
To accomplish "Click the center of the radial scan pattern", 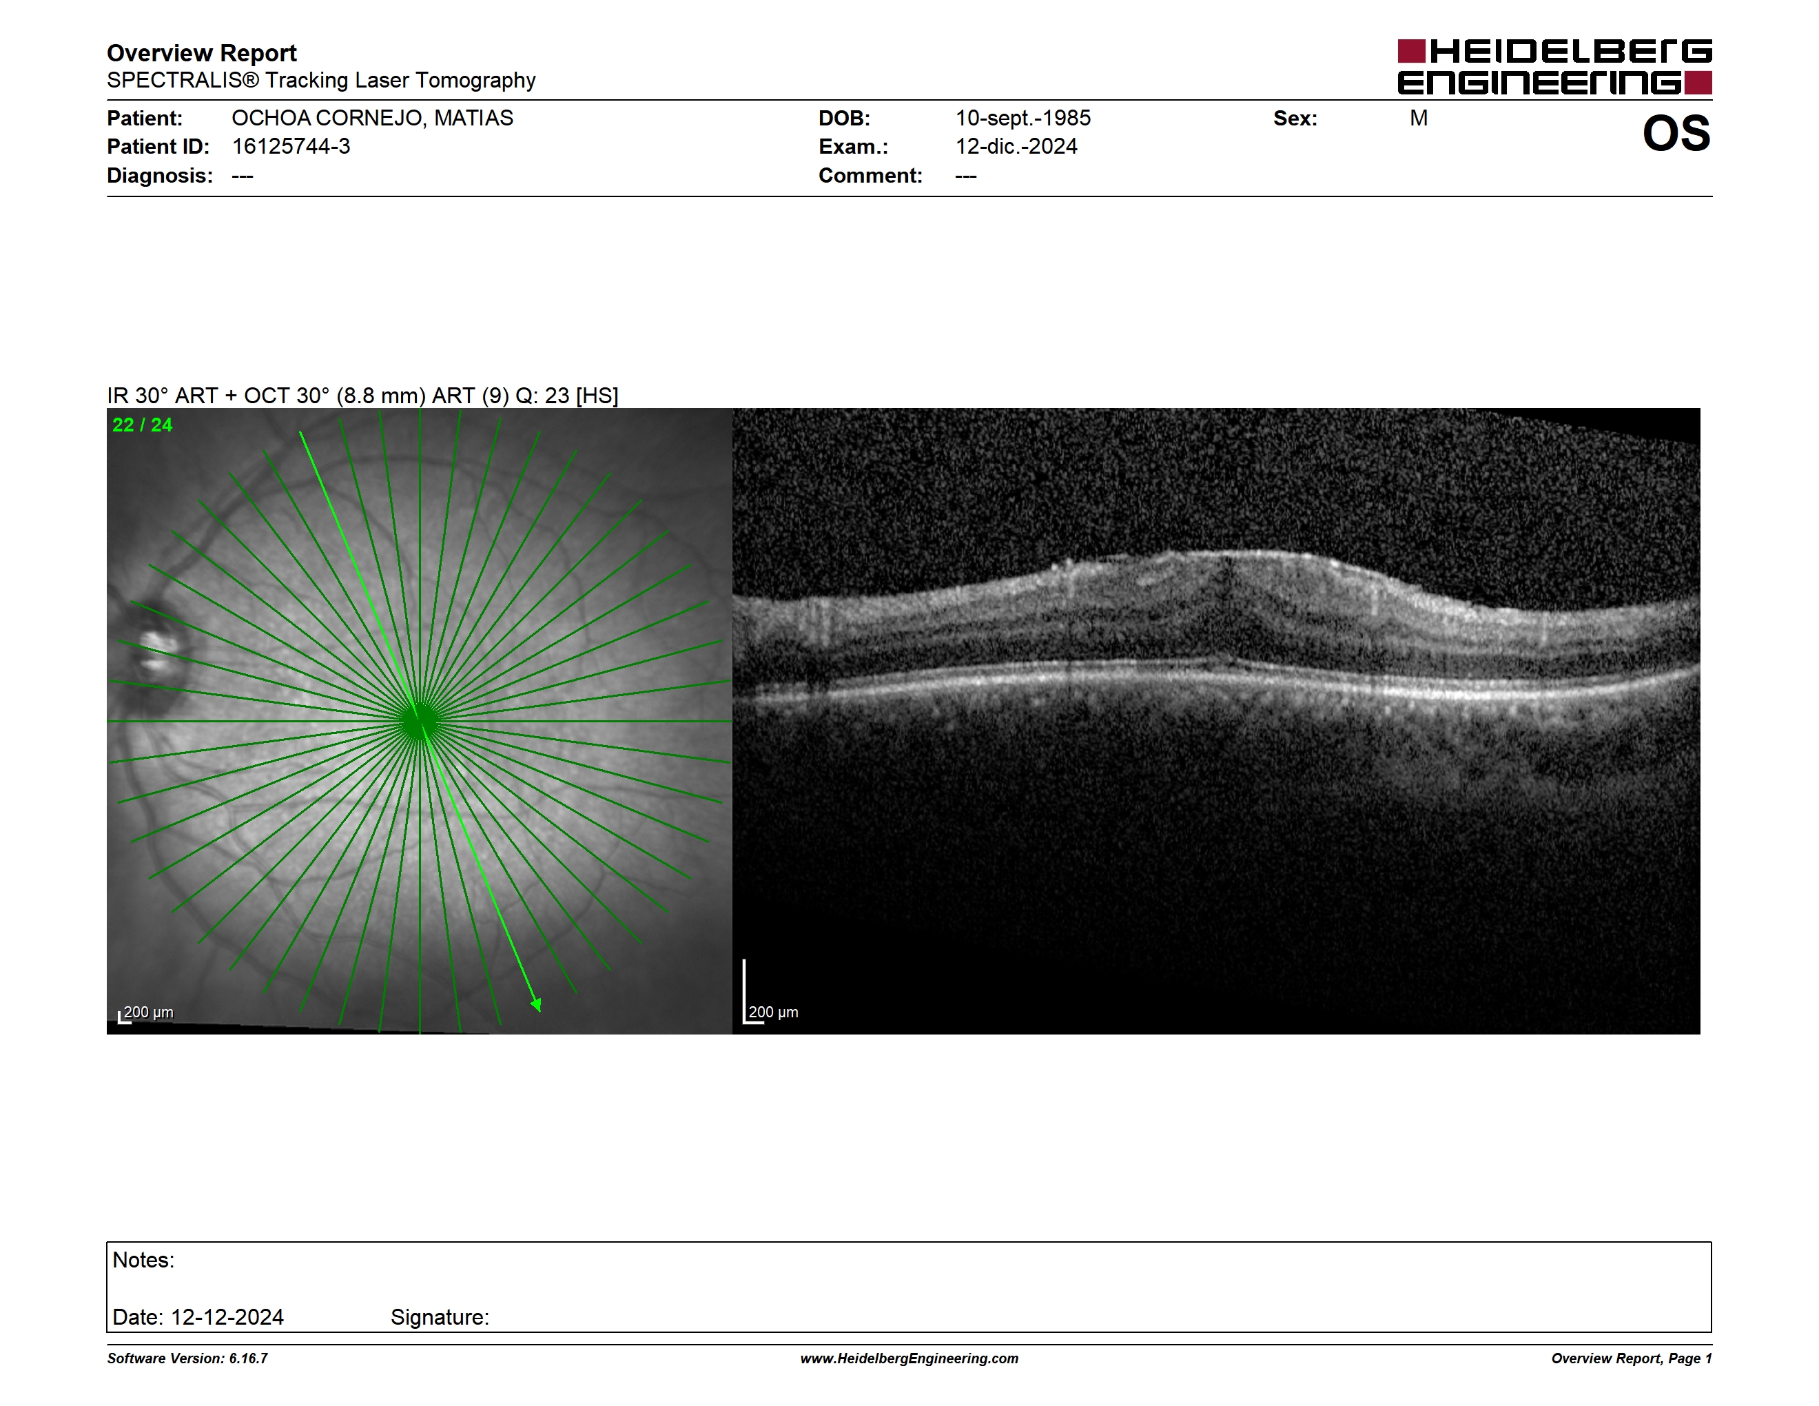I will pyautogui.click(x=419, y=722).
